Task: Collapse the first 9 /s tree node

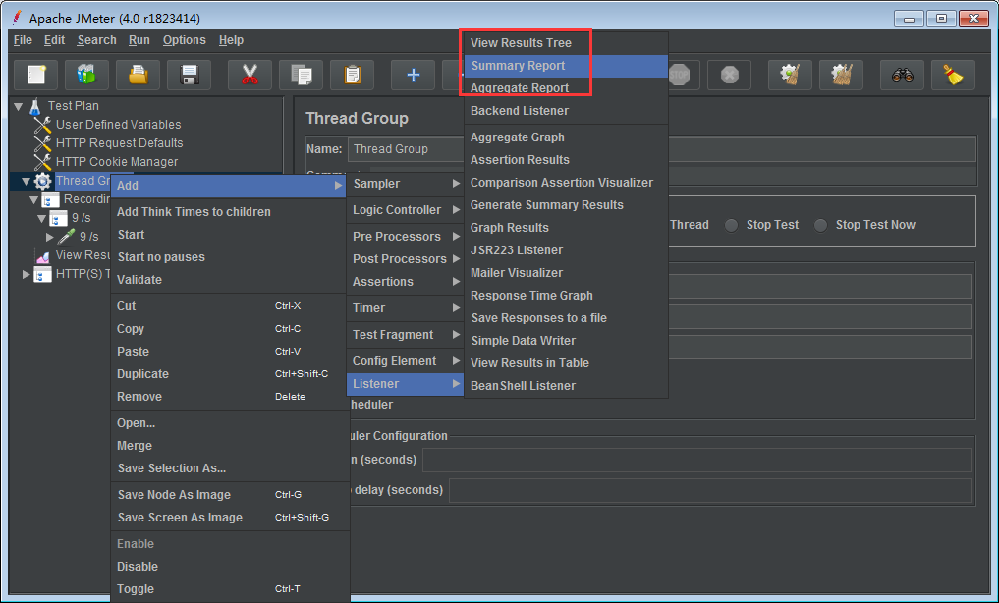Action: click(41, 218)
